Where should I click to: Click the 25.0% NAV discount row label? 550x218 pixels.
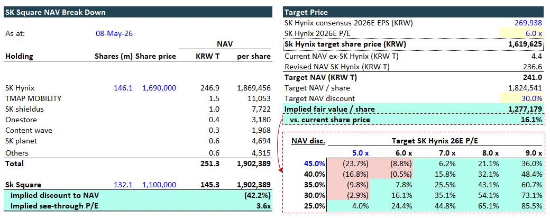(315, 206)
